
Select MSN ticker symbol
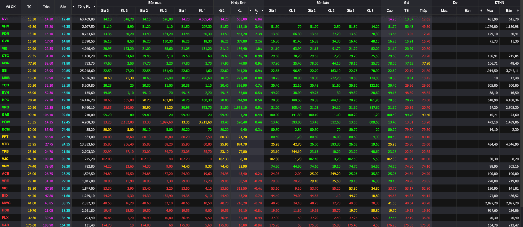(x=5, y=63)
